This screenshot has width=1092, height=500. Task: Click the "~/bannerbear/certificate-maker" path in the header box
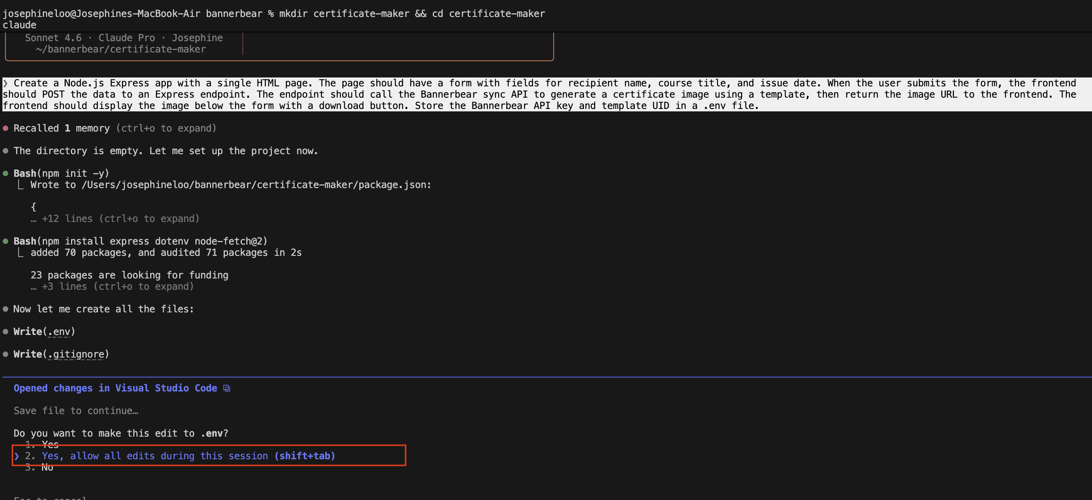120,49
